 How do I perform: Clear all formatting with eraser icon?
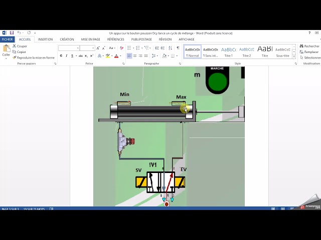coord(121,48)
